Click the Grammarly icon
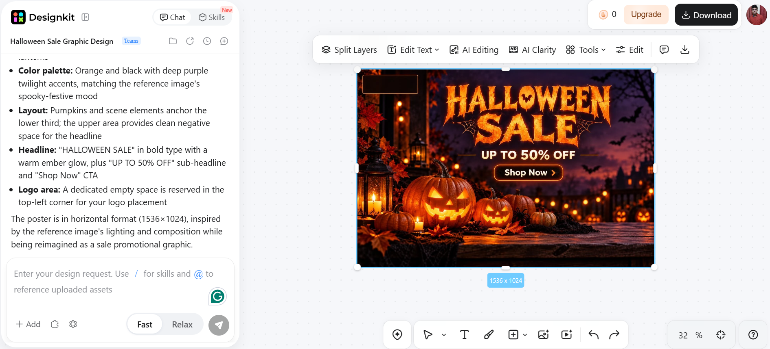Image resolution: width=770 pixels, height=349 pixels. tap(217, 297)
